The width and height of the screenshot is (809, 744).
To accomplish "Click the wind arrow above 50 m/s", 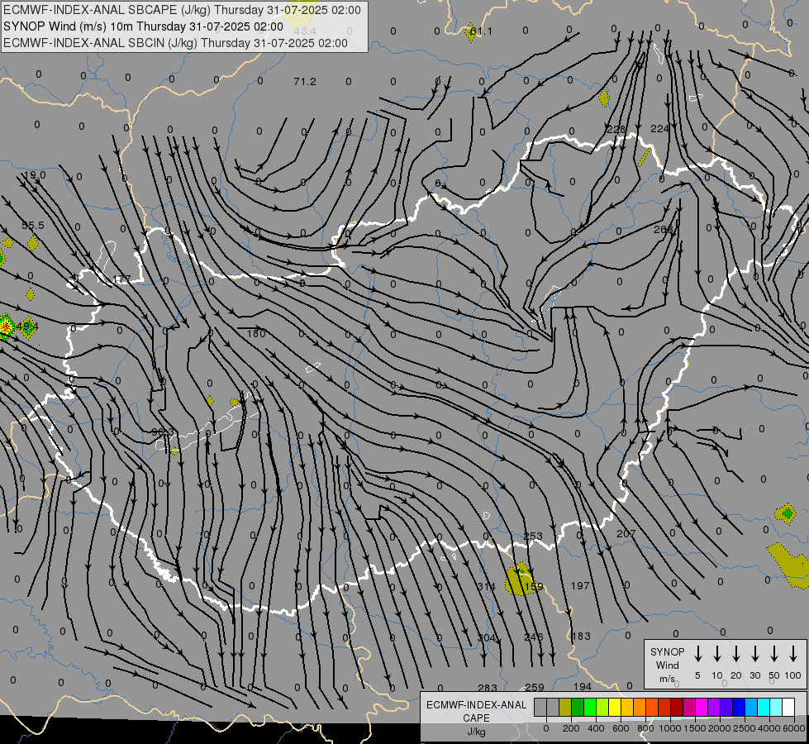I will click(774, 653).
